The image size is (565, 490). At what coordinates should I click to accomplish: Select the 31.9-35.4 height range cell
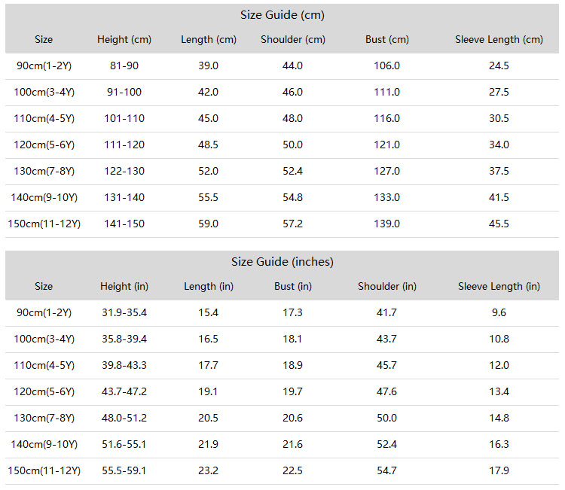[124, 312]
